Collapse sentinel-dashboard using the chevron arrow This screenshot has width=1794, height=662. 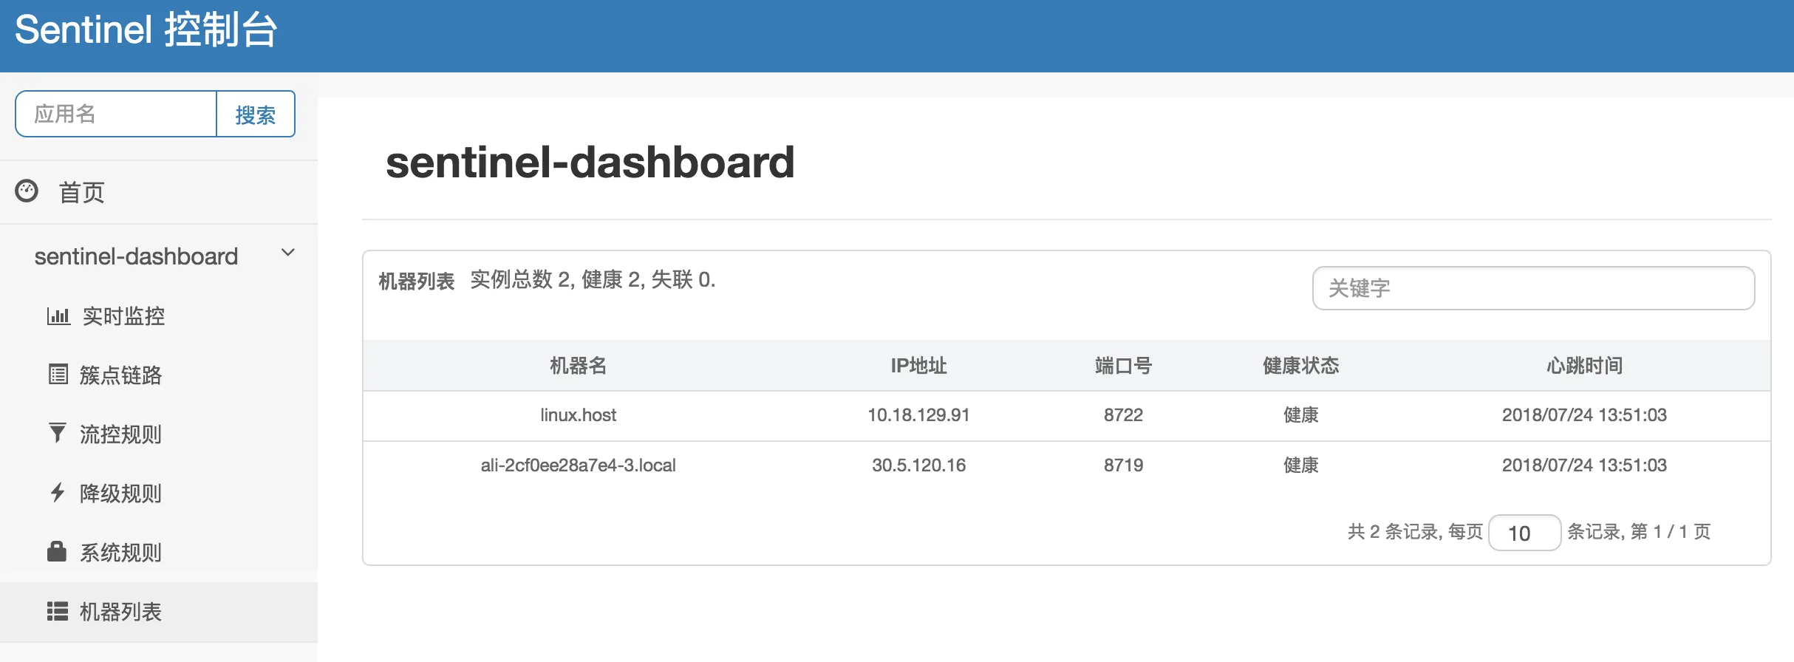pos(288,253)
